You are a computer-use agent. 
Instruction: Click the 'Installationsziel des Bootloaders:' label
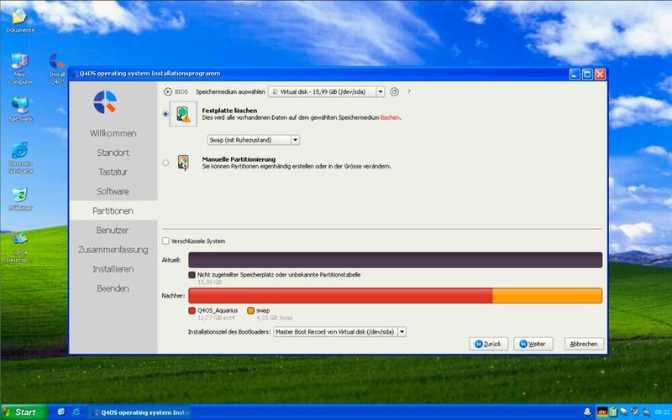tap(229, 332)
